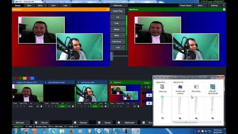Open Stream settings gear
238x134 pixels.
pos(99,122)
